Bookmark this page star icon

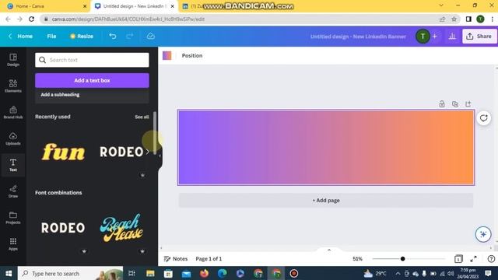(x=454, y=19)
